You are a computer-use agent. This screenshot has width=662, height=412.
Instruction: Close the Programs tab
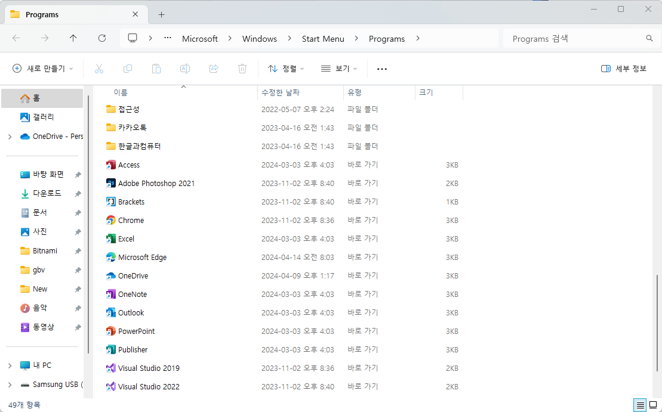pos(135,14)
